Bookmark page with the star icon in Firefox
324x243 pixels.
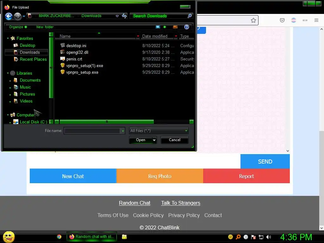[253, 20]
